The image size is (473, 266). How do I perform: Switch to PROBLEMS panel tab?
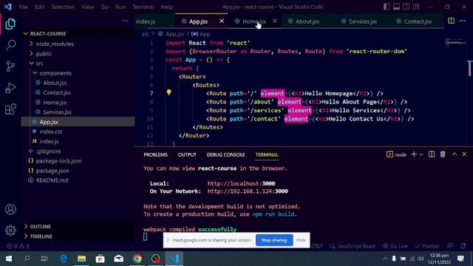point(155,154)
